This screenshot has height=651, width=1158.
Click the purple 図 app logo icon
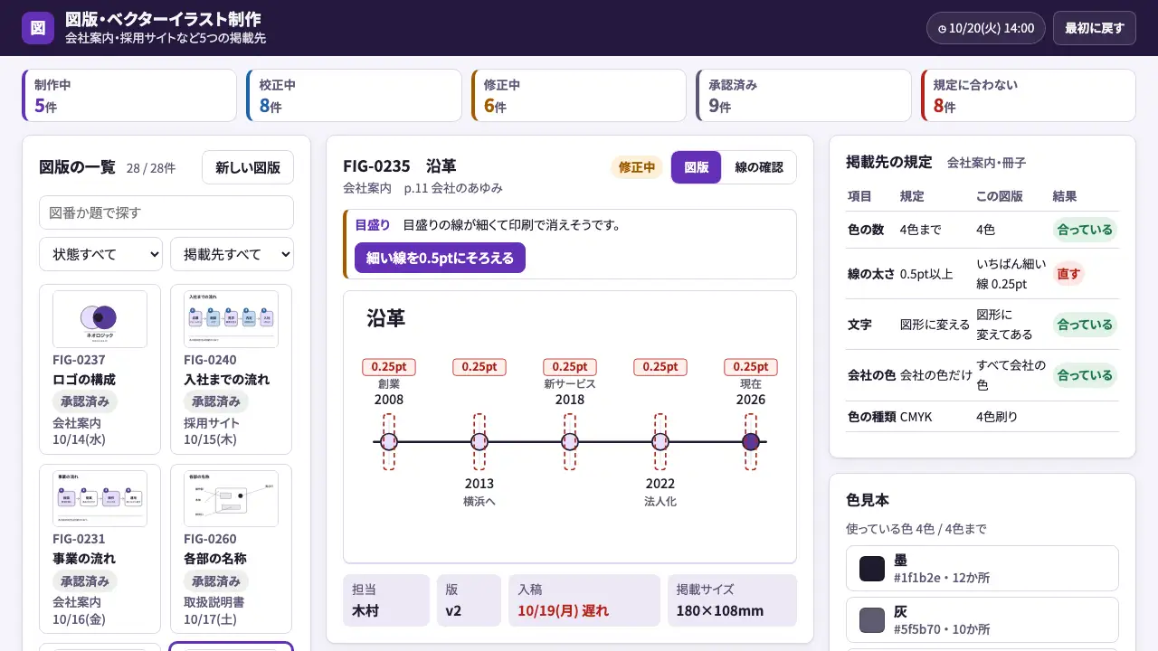coord(38,28)
